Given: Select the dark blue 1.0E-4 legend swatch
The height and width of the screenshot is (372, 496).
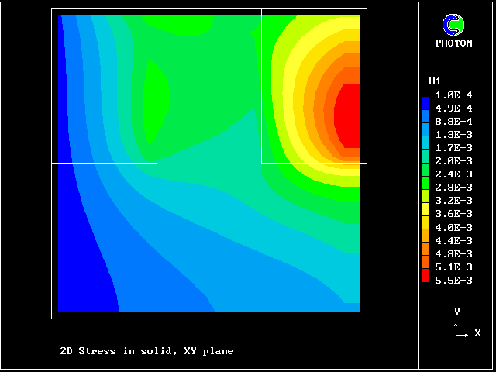Looking at the screenshot, I should click(425, 102).
